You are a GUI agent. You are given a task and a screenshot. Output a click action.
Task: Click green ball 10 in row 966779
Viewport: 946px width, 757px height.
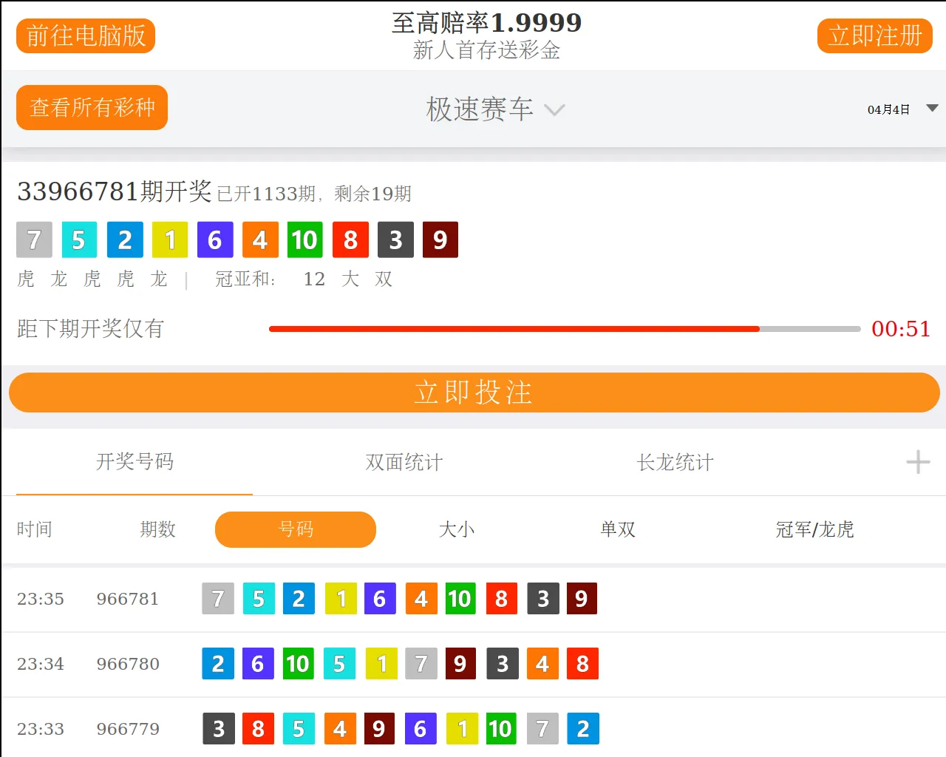(x=500, y=729)
